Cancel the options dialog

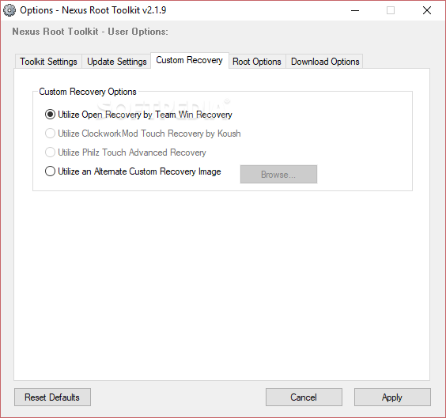[x=304, y=397]
